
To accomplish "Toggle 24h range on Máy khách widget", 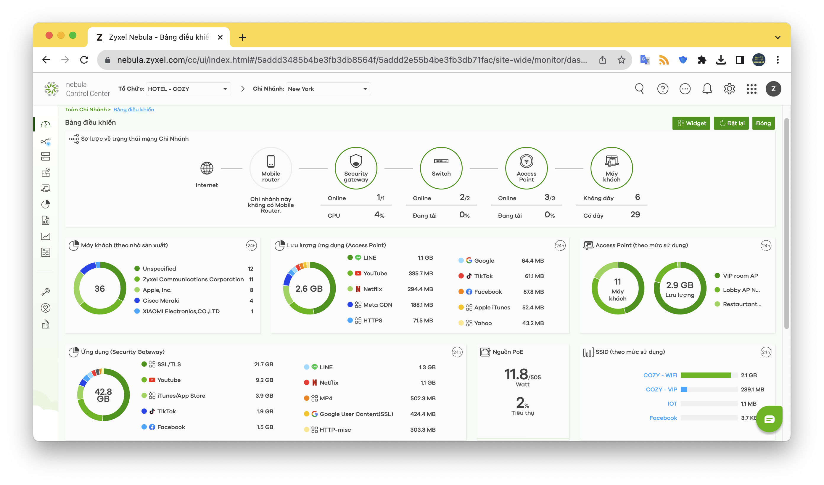I will click(251, 245).
